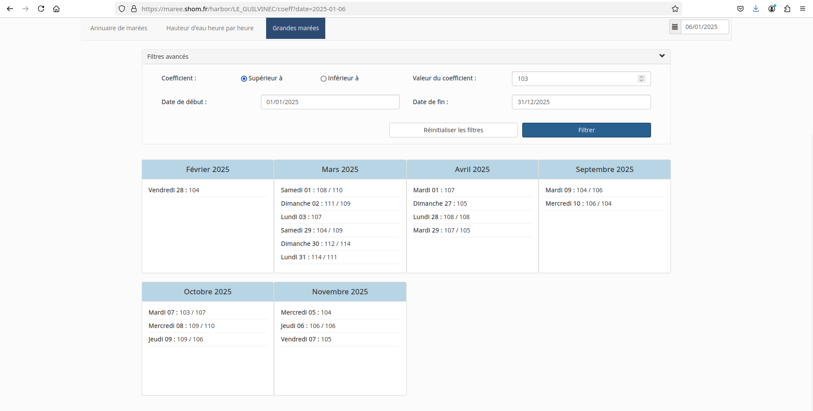The width and height of the screenshot is (813, 411).
Task: Click the calendar icon beside date
Action: click(675, 27)
